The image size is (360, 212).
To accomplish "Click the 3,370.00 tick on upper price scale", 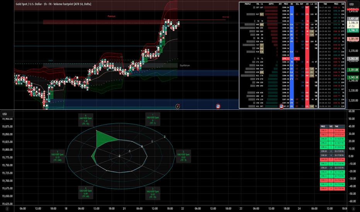I will click(x=353, y=51).
